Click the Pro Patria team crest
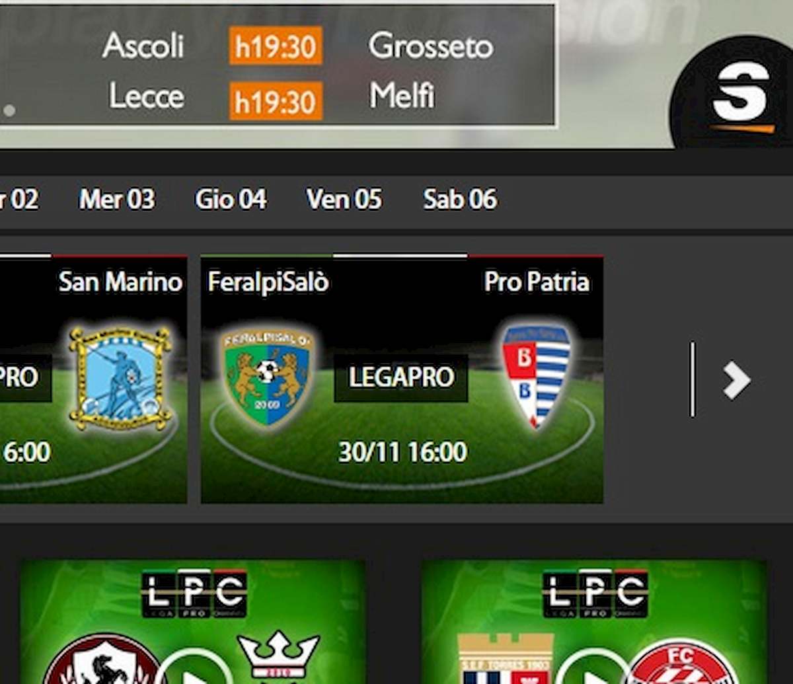This screenshot has width=793, height=684. (x=536, y=373)
